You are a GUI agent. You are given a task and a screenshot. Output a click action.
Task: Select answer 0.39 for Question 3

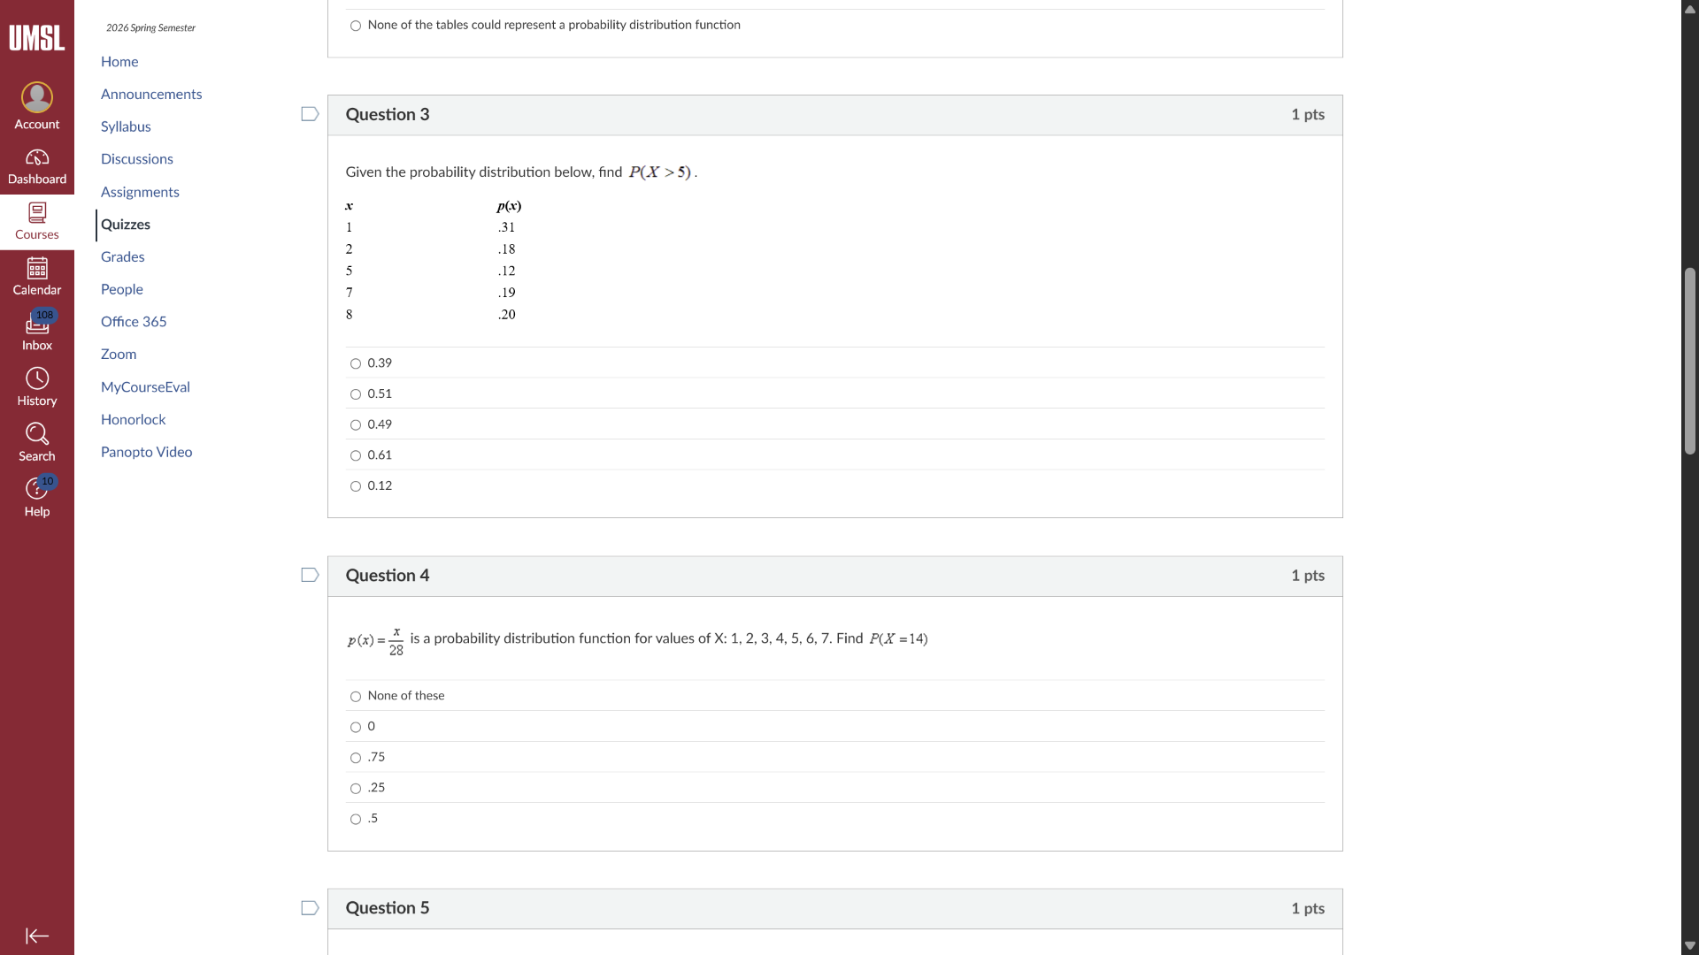pos(356,363)
